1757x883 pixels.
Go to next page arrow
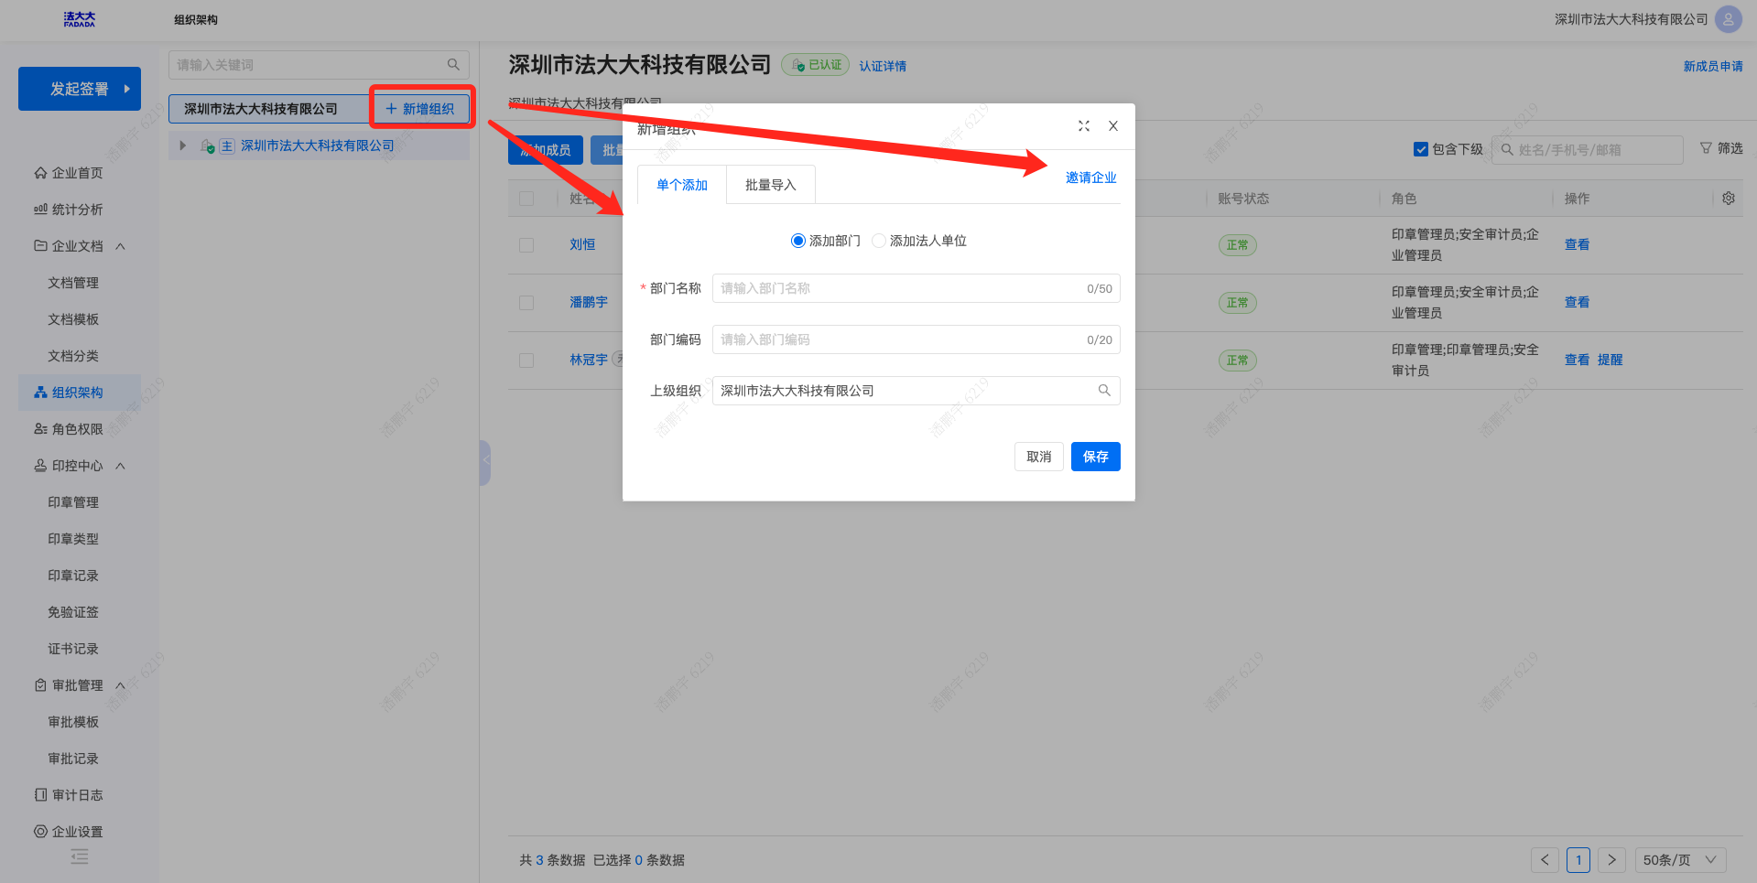coord(1612,860)
